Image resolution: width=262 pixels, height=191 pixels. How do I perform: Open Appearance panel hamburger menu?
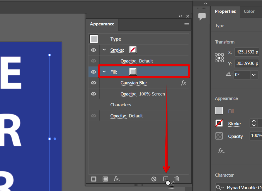click(x=187, y=25)
